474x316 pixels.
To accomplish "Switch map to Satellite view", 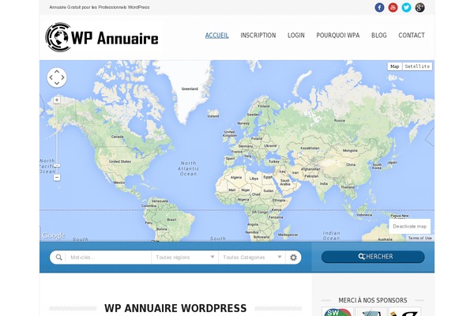I will pyautogui.click(x=417, y=66).
